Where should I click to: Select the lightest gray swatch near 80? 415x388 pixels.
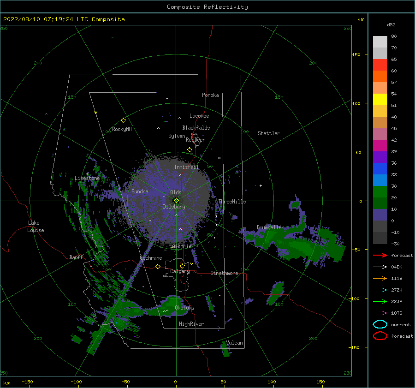click(380, 42)
